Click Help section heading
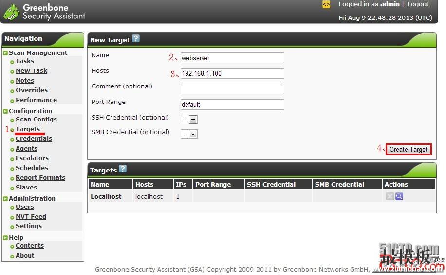This screenshot has height=275, width=446. click(16, 237)
